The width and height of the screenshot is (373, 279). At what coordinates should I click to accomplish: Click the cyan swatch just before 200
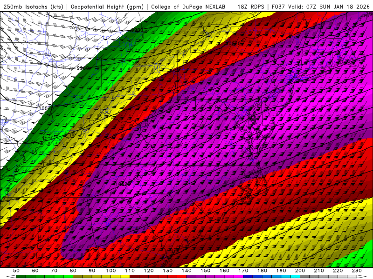tap(296, 277)
